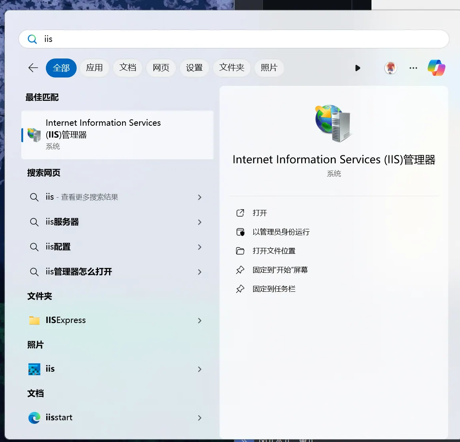
Task: Click 以管理员身份运行 for IIS Manager
Action: click(281, 232)
